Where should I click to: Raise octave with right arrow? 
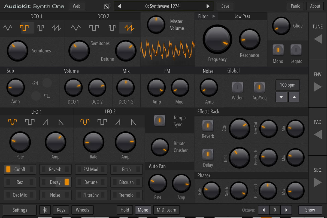coord(286,210)
